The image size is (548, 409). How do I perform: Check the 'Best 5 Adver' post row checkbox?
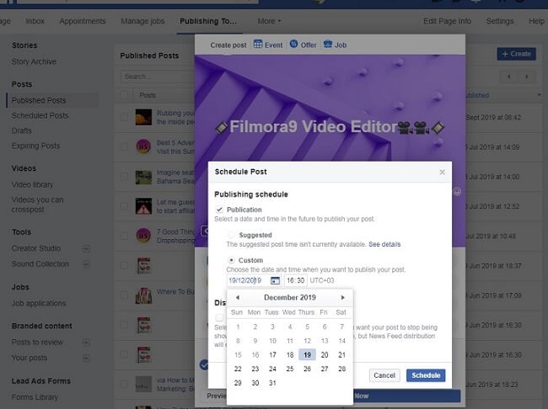(124, 146)
